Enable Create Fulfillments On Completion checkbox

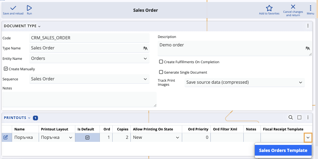tap(161, 62)
